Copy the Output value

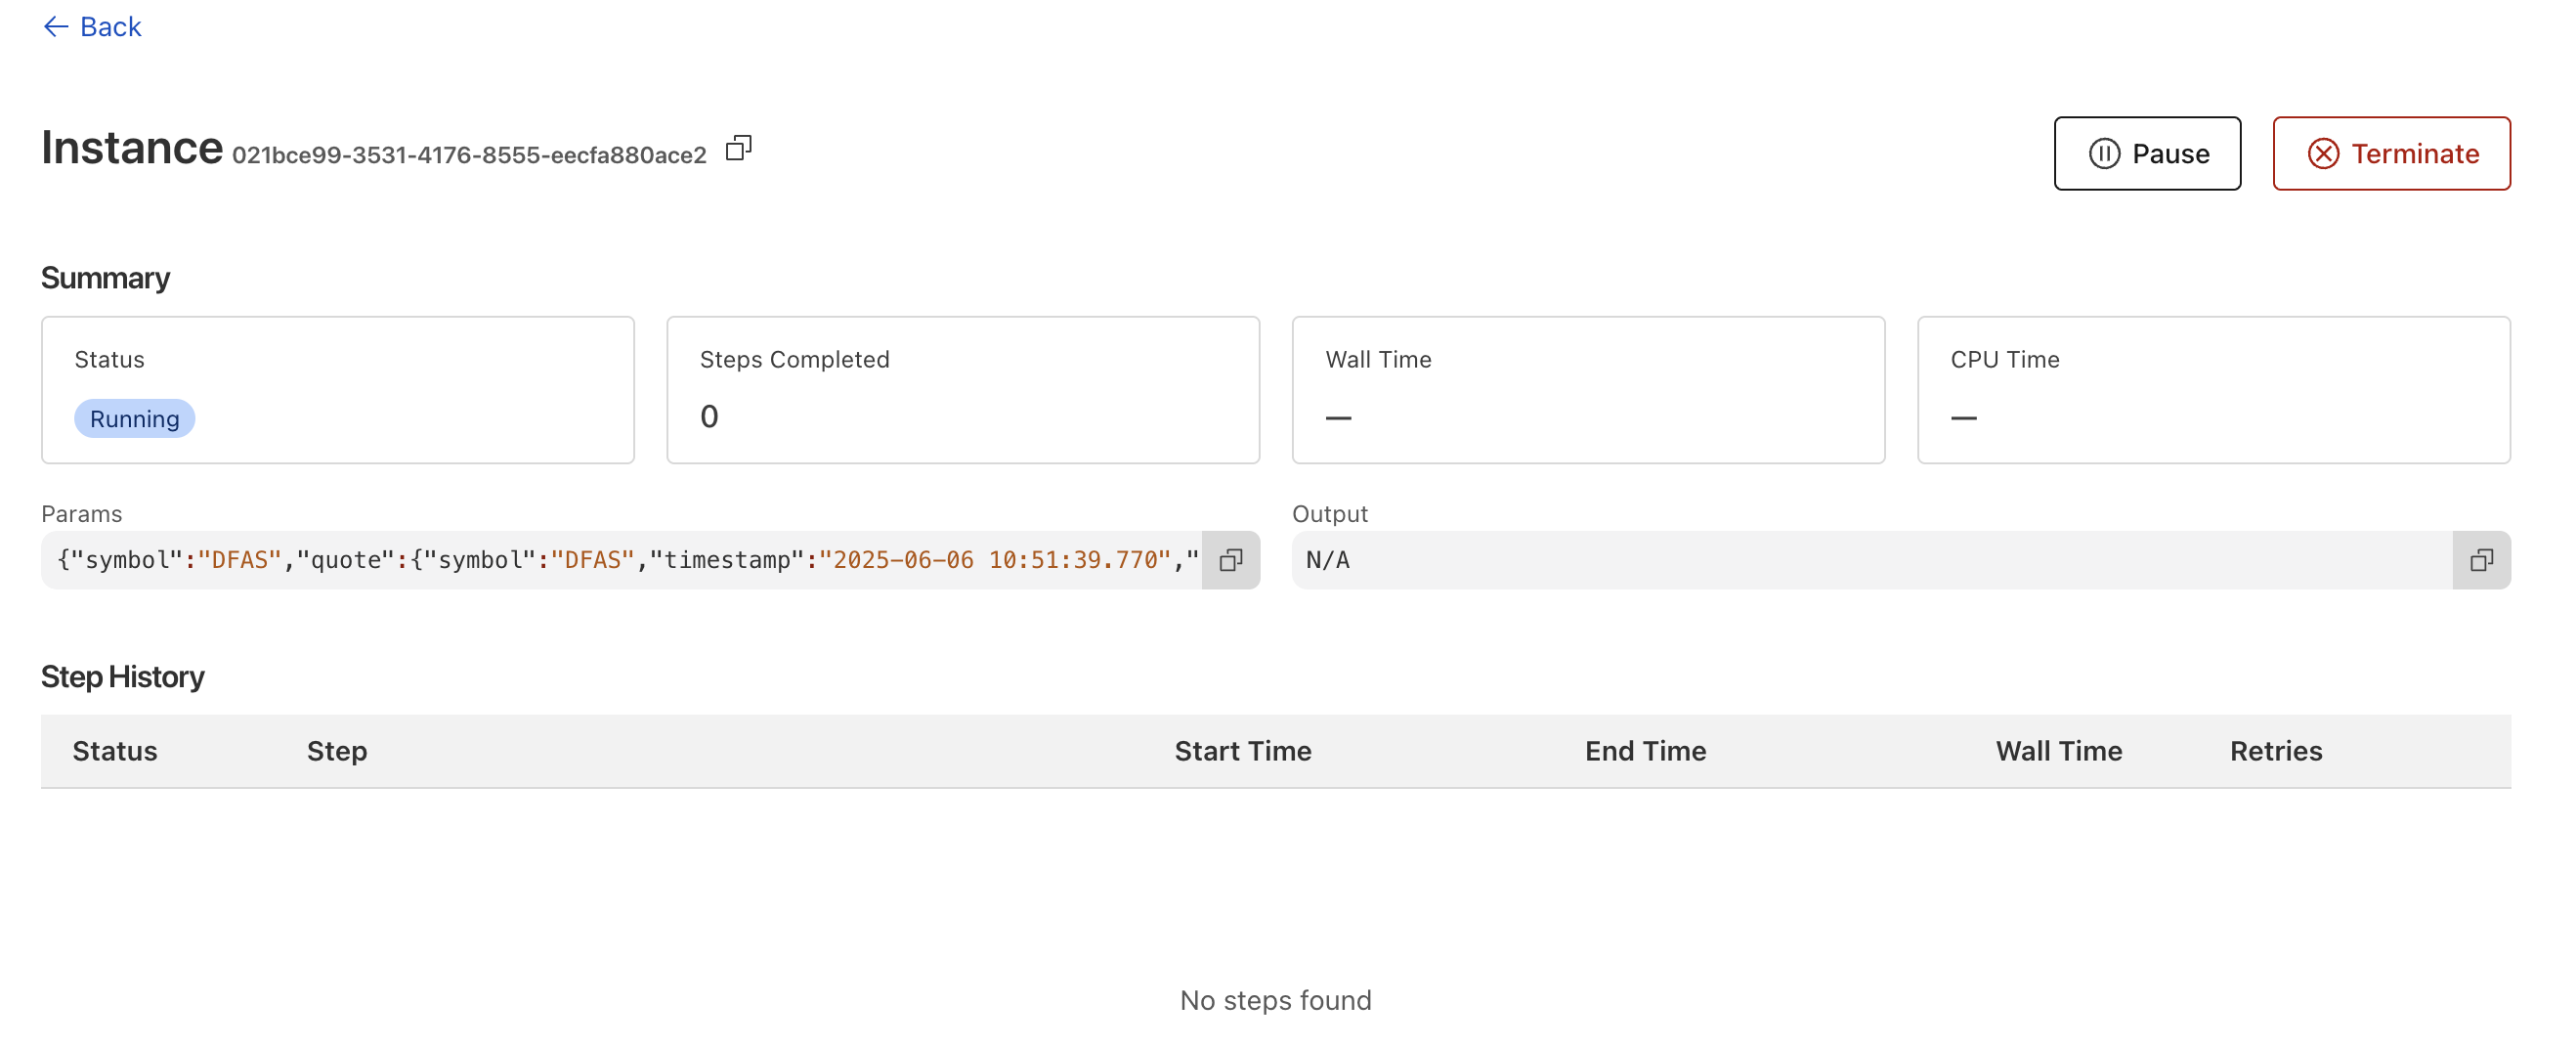pos(2480,560)
